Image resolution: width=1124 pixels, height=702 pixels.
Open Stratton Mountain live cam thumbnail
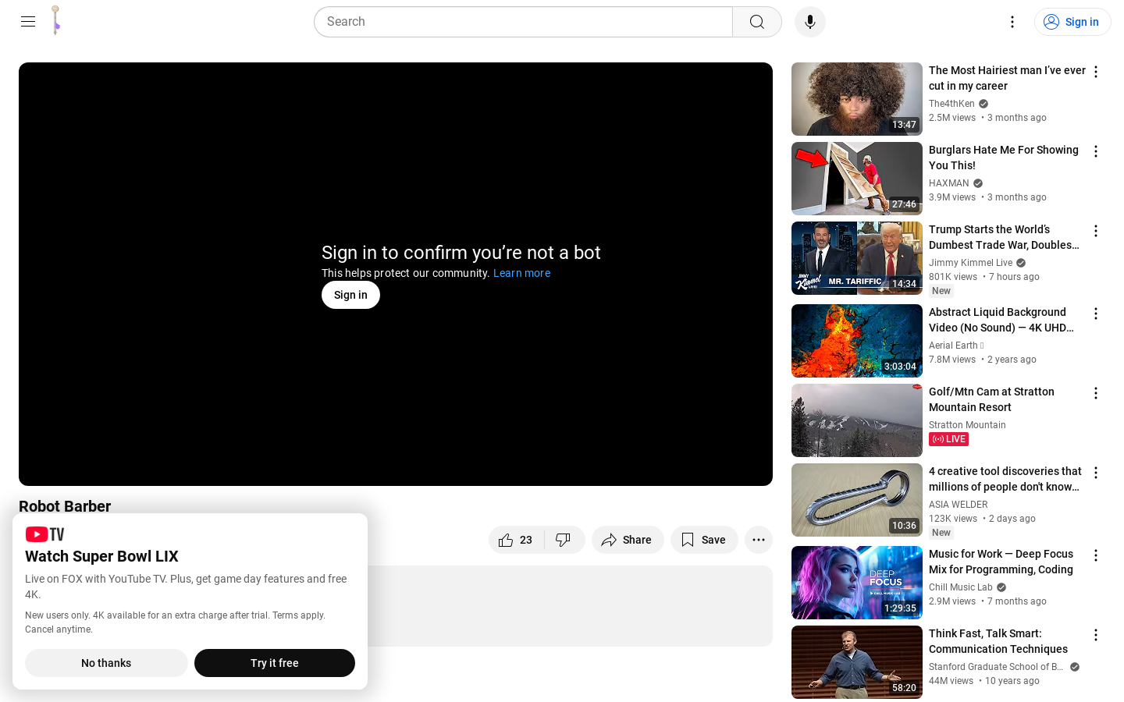pyautogui.click(x=857, y=420)
